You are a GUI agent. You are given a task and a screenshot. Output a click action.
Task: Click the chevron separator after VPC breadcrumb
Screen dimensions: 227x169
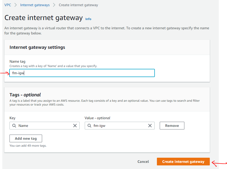click(16, 5)
